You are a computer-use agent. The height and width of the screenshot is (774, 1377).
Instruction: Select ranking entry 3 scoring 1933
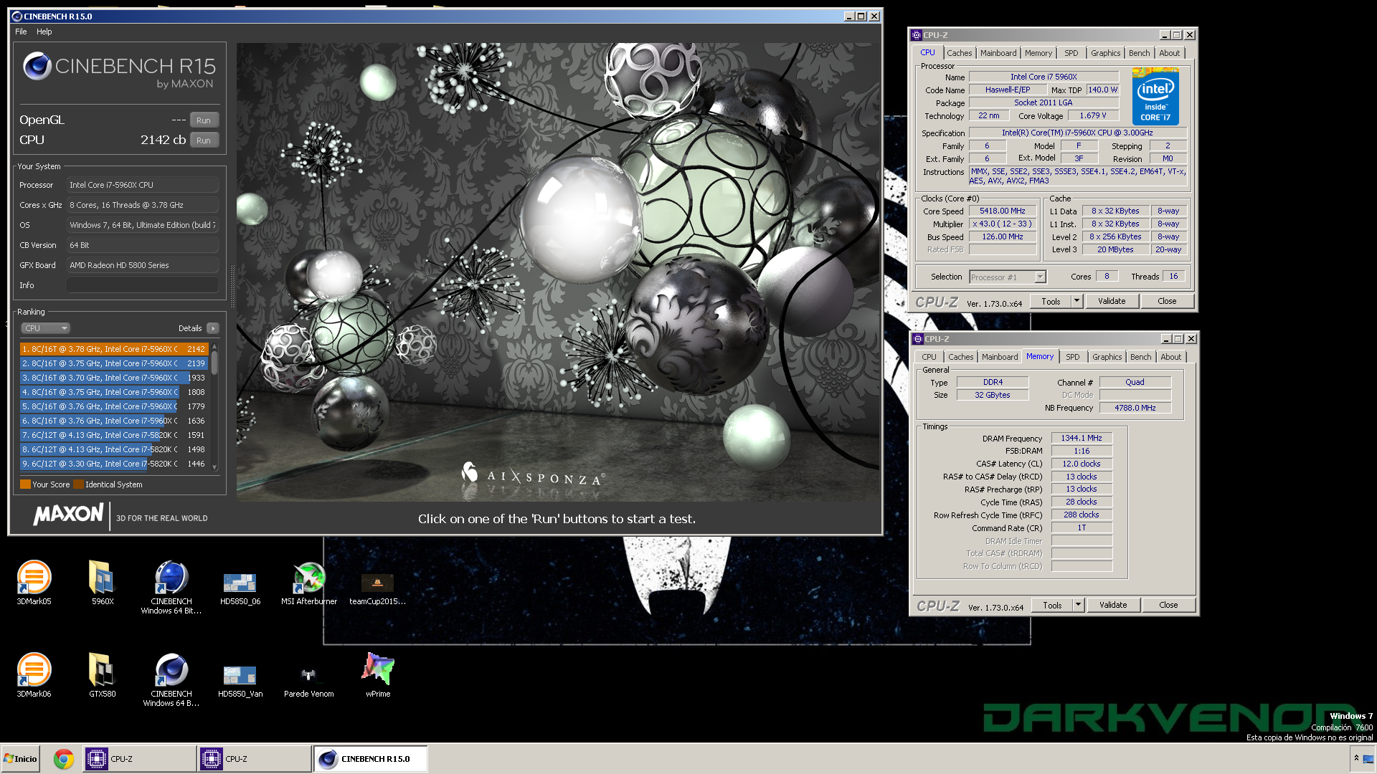point(114,378)
